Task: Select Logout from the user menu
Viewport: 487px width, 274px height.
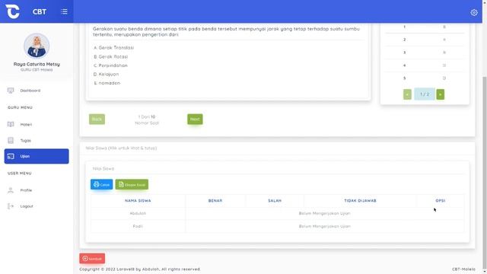Action: pyautogui.click(x=37, y=206)
